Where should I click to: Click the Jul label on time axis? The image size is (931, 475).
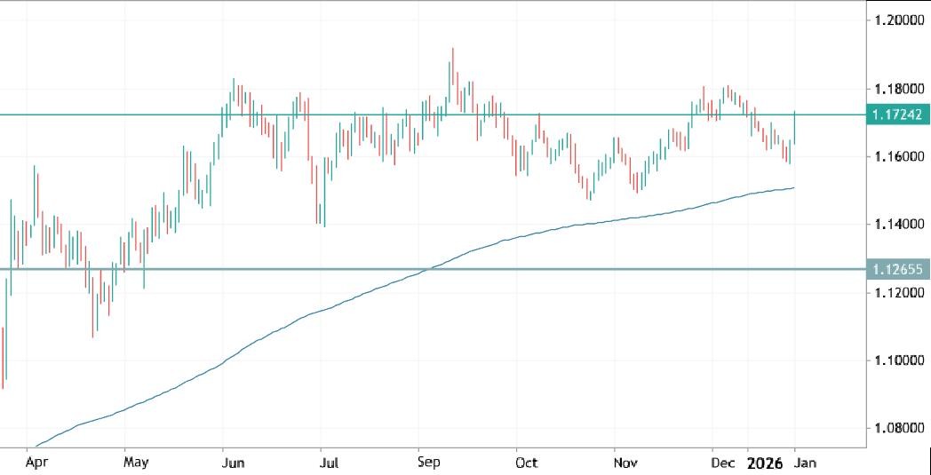329,463
